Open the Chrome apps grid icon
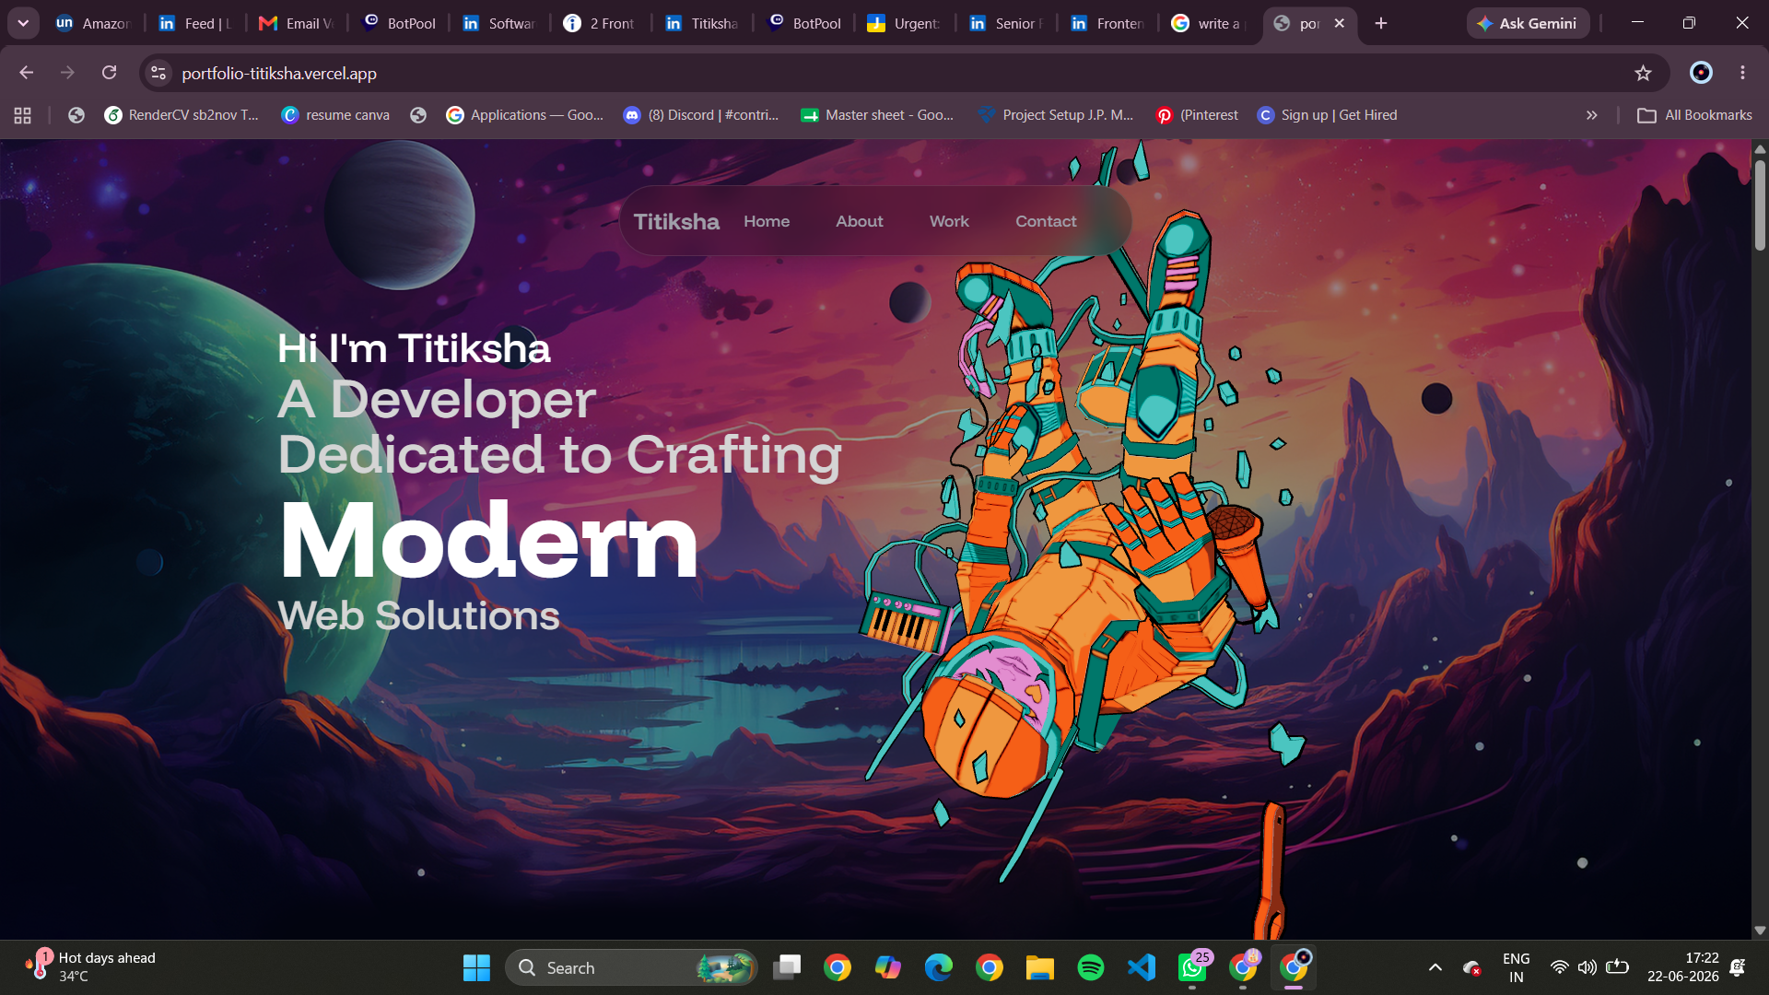The image size is (1769, 995). click(x=23, y=115)
